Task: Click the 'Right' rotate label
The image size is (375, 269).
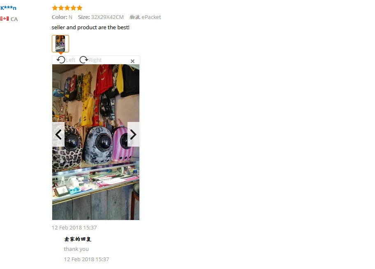Action: (x=95, y=60)
